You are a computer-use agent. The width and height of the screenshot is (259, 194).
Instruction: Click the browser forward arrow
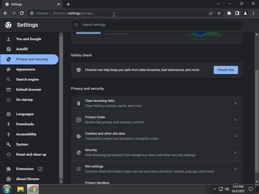[x=14, y=13]
